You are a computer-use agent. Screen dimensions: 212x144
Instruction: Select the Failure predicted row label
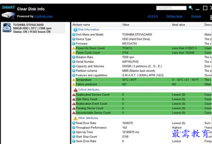(86, 84)
